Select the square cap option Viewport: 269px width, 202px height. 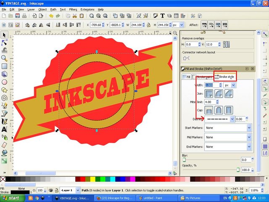pos(229,110)
